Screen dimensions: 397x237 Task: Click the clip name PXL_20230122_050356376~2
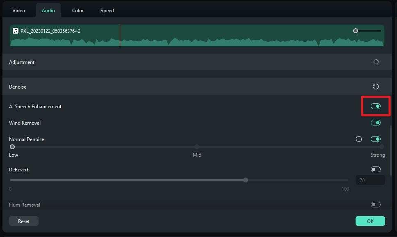point(50,31)
